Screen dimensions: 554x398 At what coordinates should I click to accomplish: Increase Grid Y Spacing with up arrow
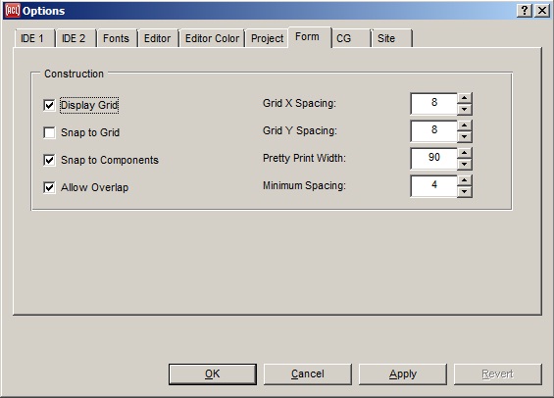[465, 125]
